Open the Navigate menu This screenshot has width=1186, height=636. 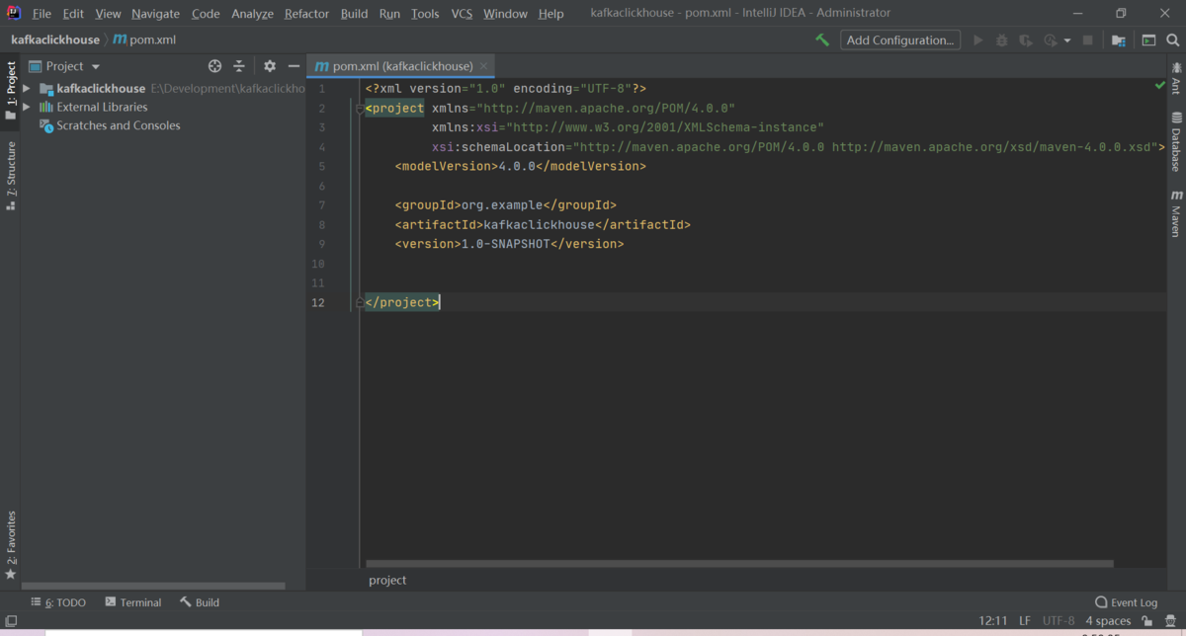(x=156, y=14)
